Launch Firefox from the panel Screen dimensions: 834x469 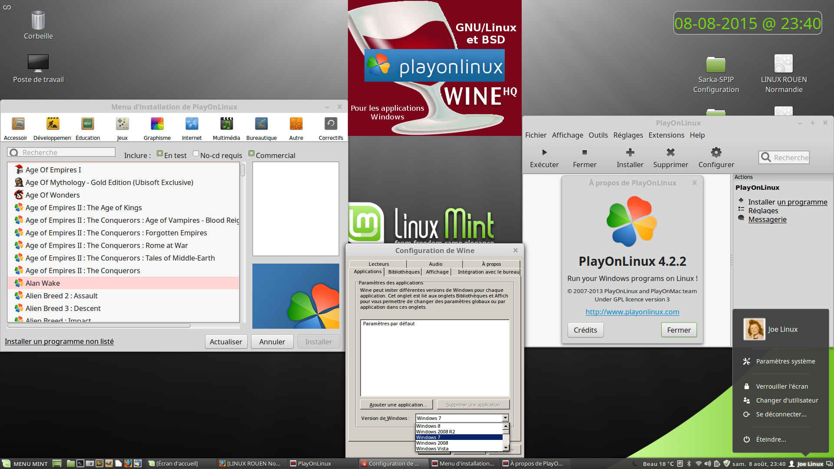coord(128,463)
